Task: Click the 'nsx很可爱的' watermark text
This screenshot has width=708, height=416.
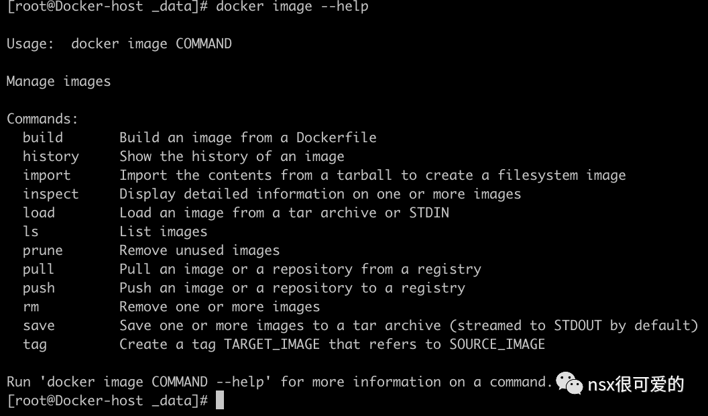Action: pyautogui.click(x=636, y=384)
